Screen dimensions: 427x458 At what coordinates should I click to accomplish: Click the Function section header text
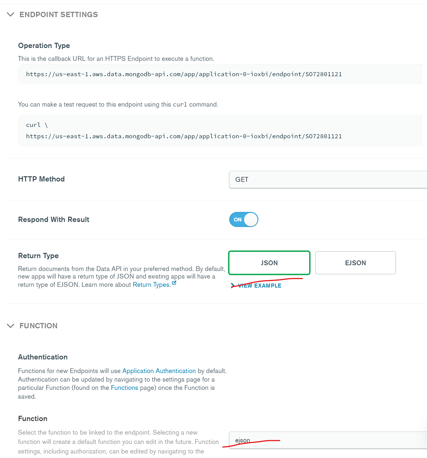(38, 326)
